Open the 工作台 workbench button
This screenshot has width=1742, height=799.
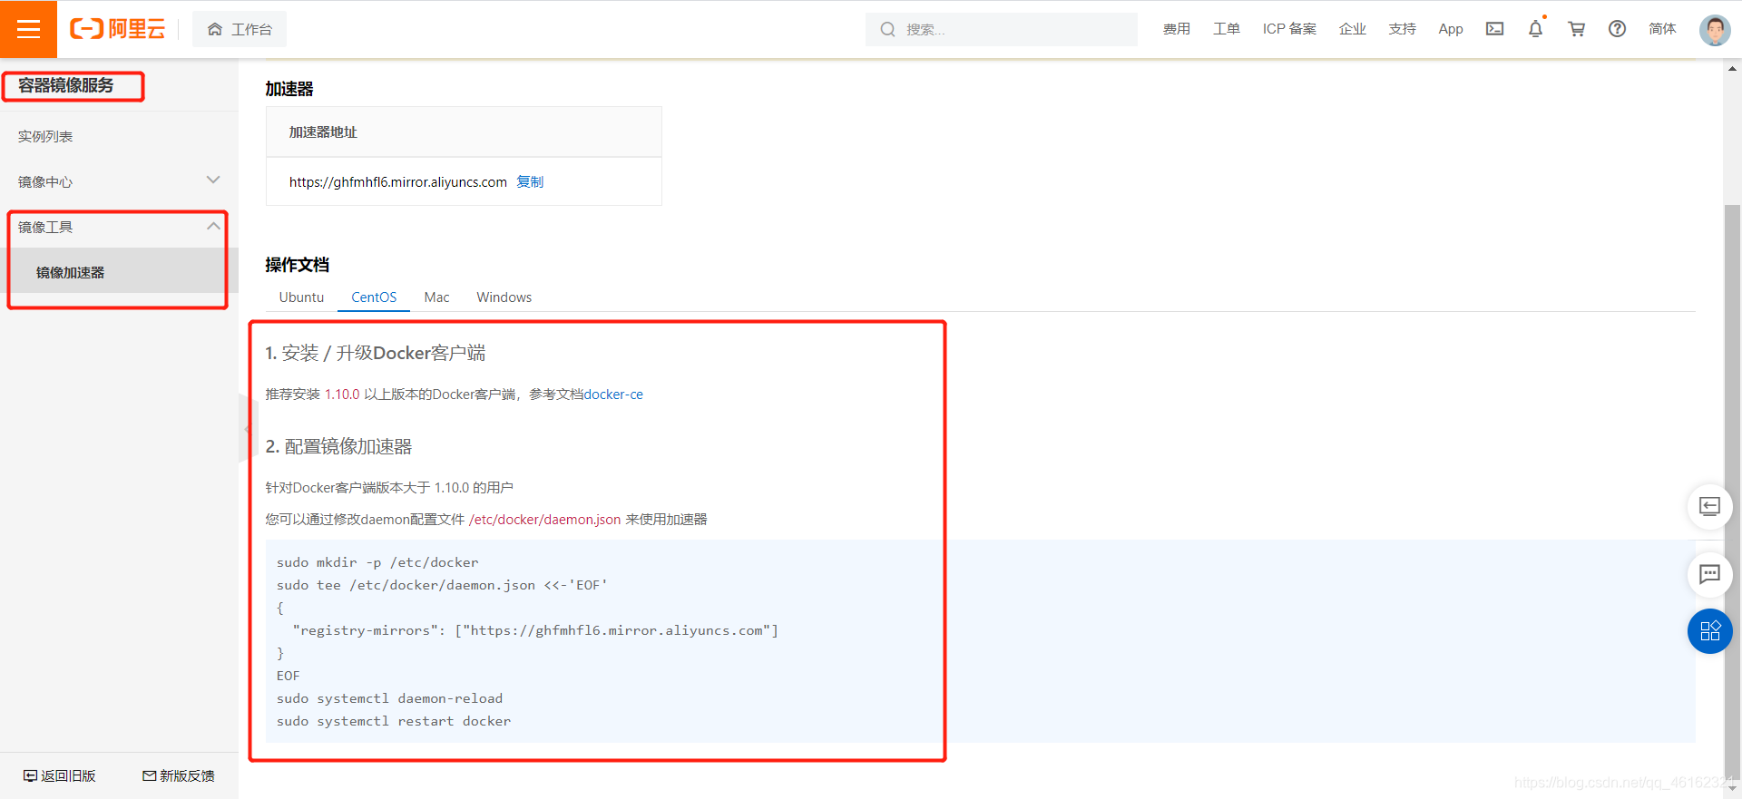[x=240, y=29]
